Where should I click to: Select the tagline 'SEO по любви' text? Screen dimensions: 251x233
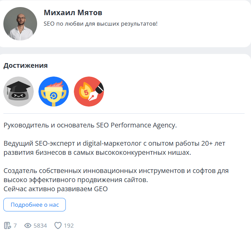[x=101, y=24]
